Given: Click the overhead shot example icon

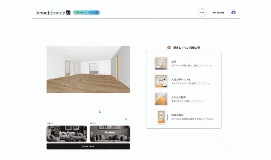Looking at the screenshot, I should point(161,99).
